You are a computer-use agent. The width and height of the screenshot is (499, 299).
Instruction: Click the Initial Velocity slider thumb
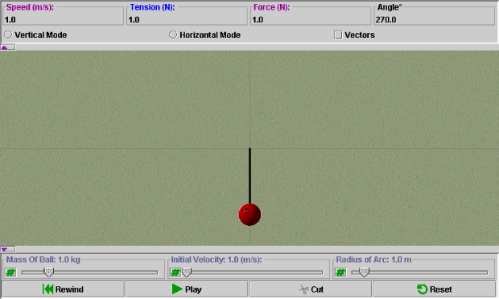tap(187, 272)
